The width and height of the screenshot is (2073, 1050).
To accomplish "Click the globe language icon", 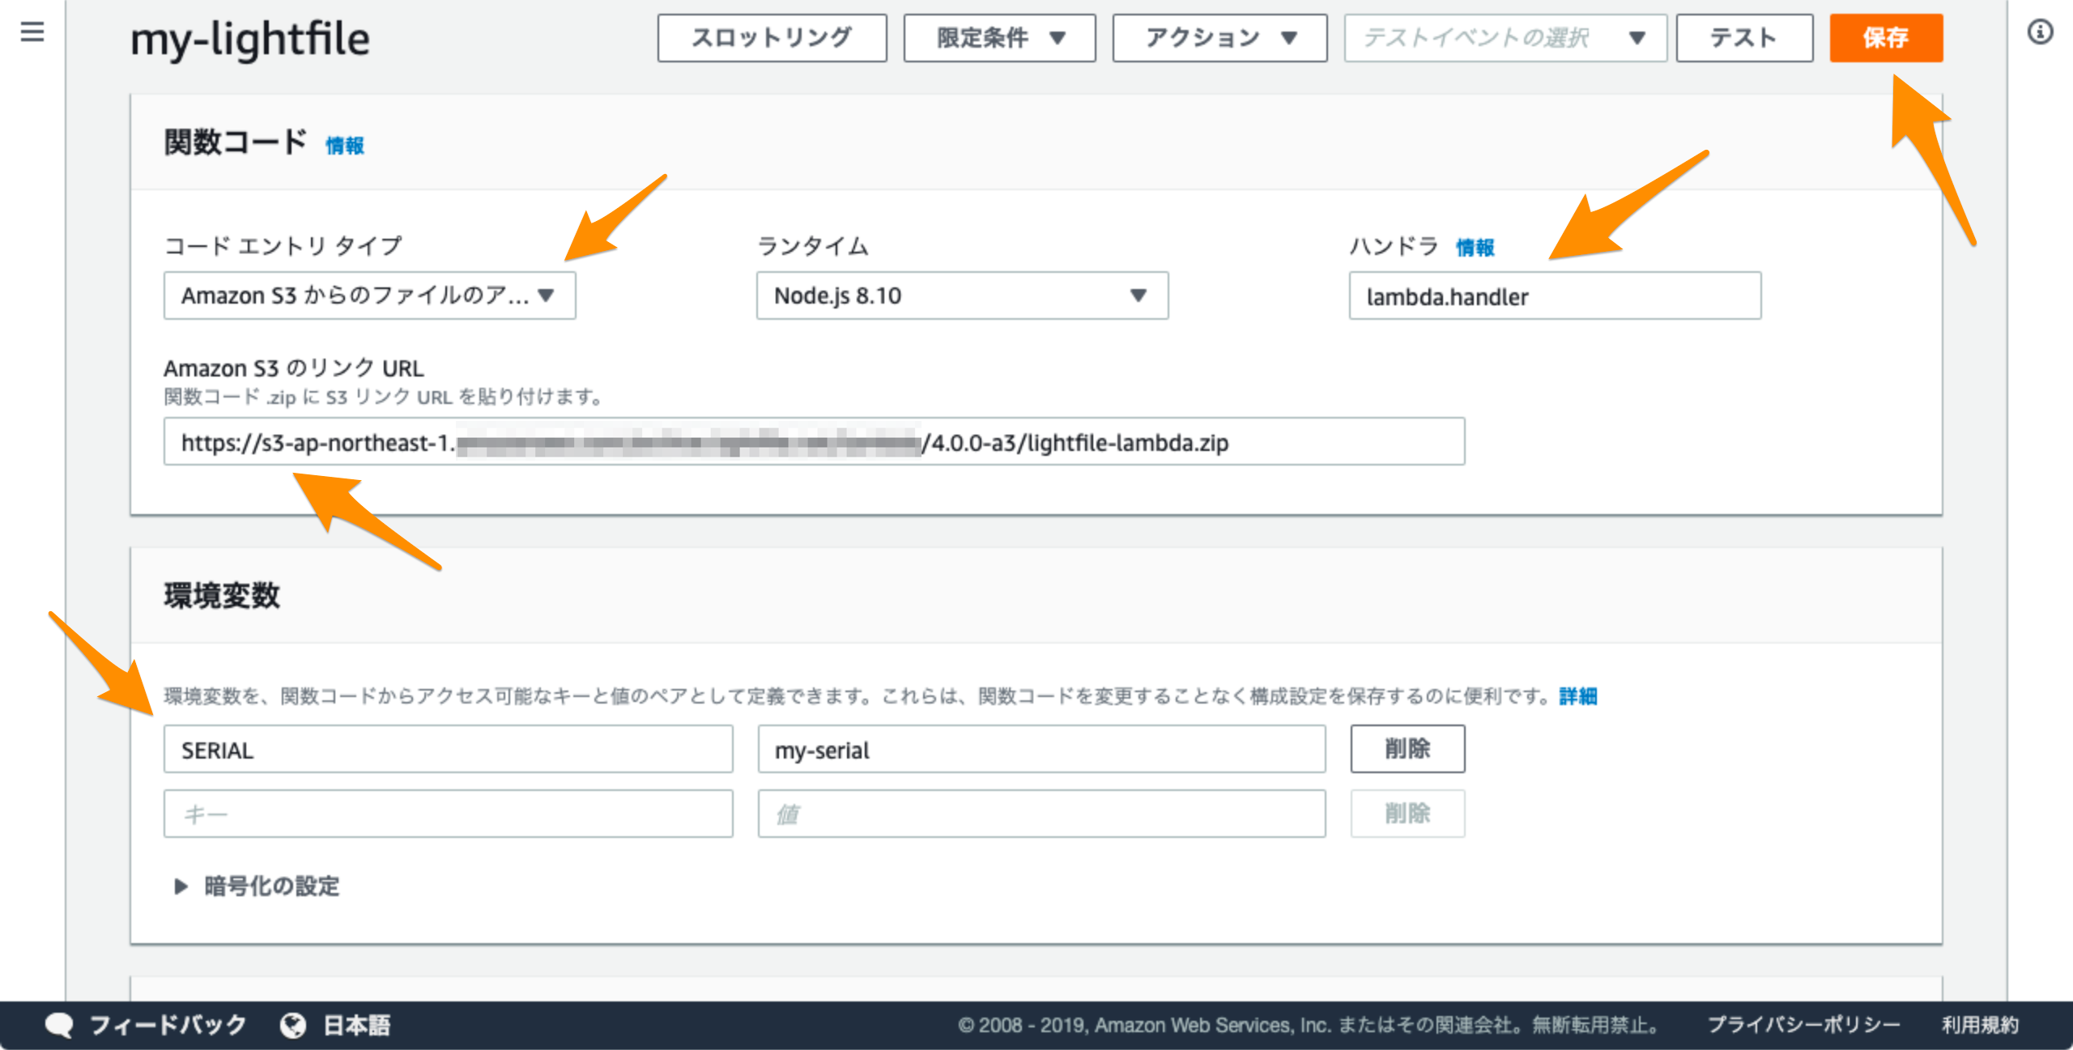I will pos(293,1025).
